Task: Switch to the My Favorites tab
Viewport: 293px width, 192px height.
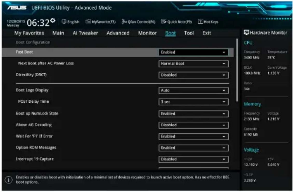Action: click(x=29, y=33)
